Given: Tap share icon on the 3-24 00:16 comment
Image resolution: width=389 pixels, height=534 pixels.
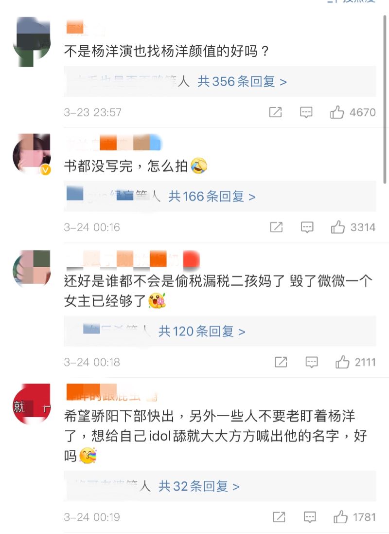Looking at the screenshot, I should click(276, 227).
